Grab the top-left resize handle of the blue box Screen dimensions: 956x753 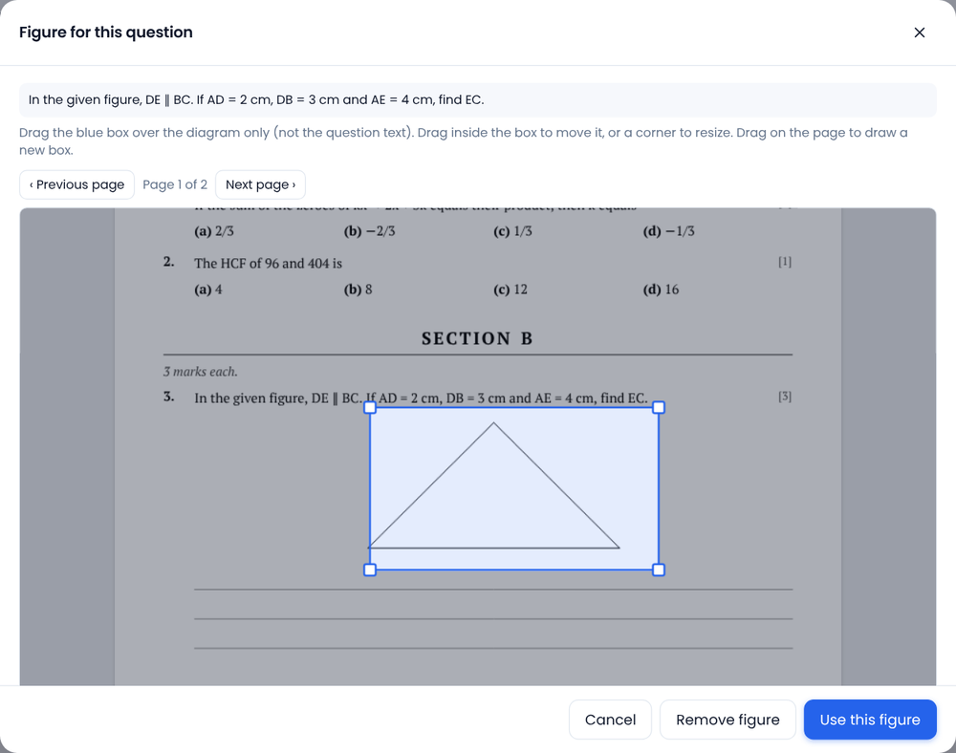pyautogui.click(x=370, y=408)
